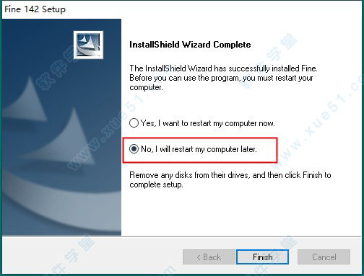Click the curved swoosh at banner bottom
Image resolution: width=364 pixels, height=276 pixels.
[60, 200]
